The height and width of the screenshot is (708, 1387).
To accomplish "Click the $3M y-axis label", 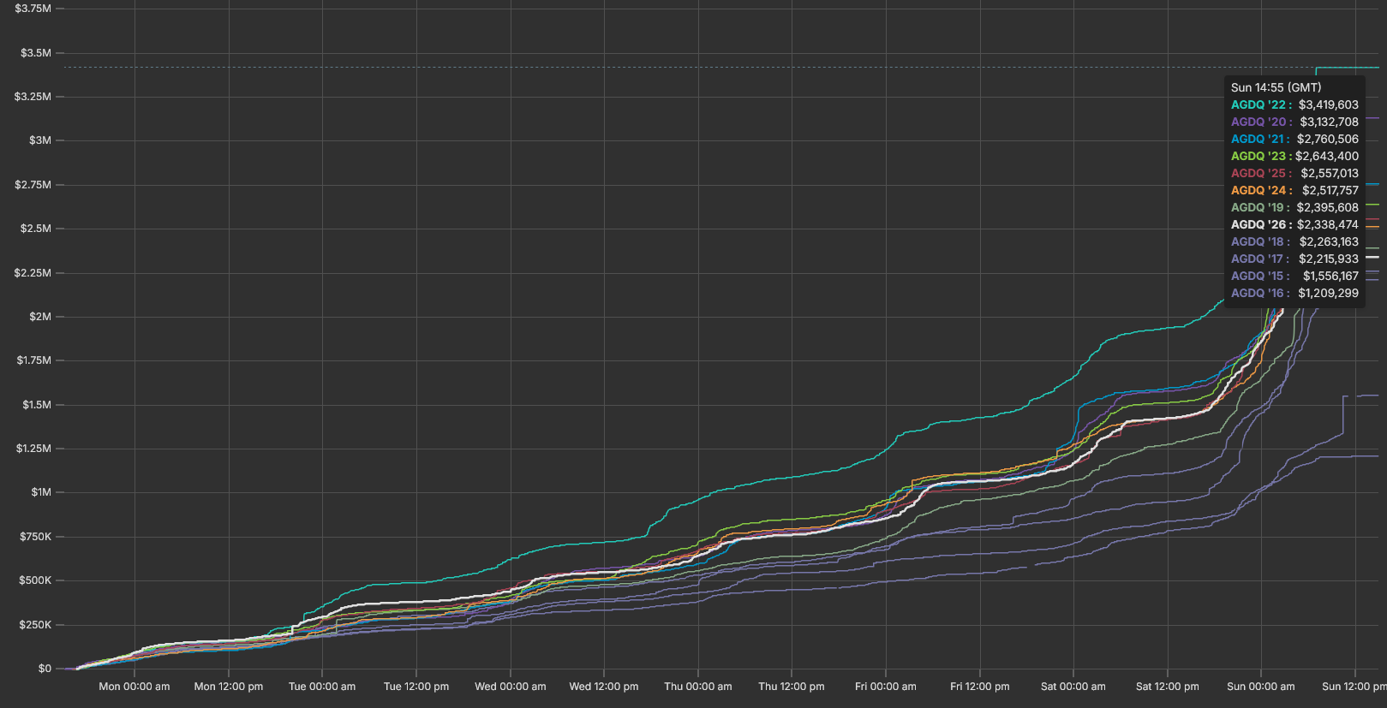I will click(x=40, y=140).
